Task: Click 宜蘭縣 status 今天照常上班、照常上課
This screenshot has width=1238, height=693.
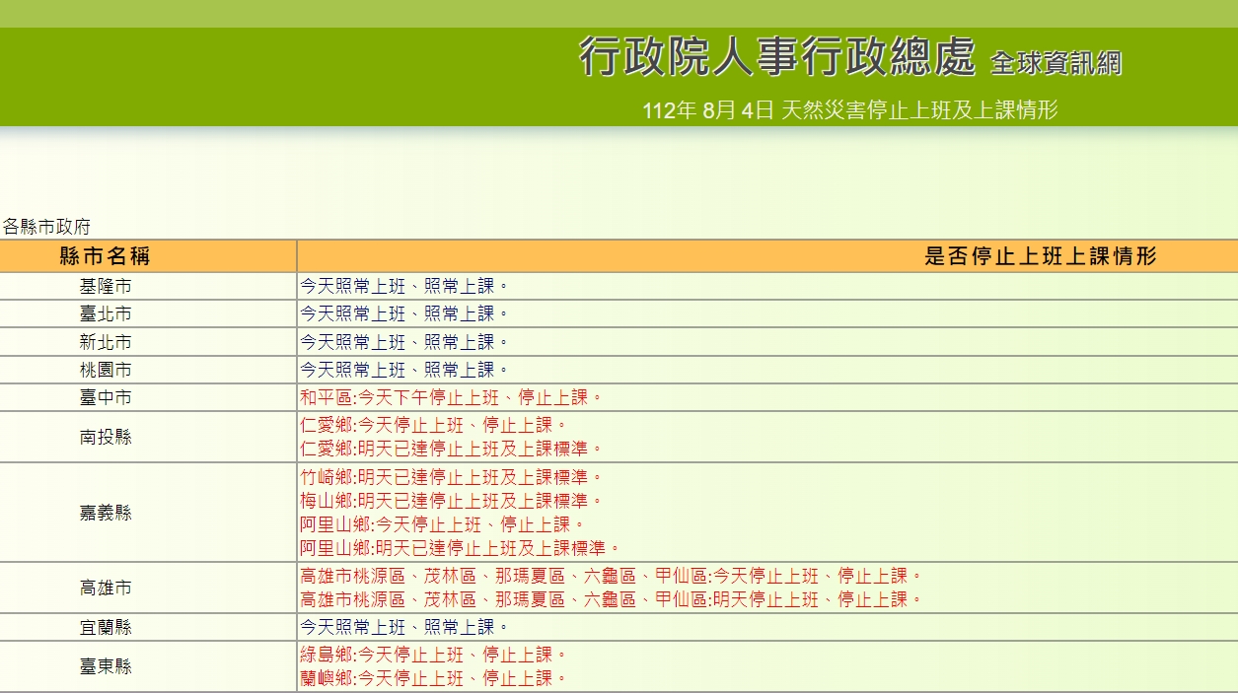Action: (404, 627)
